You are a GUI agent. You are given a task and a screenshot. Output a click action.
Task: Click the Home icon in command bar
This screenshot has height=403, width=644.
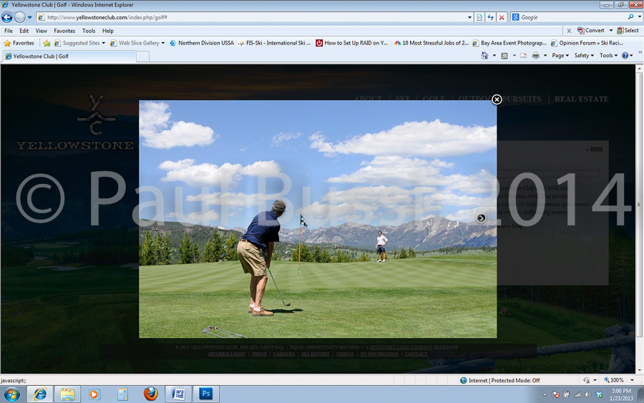[x=484, y=55]
